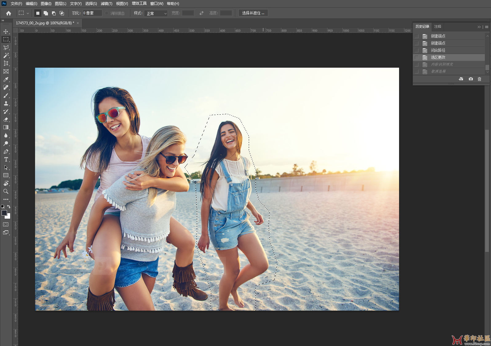Viewport: 491px width, 346px height.
Task: Open foreground color picker
Action: 4,213
